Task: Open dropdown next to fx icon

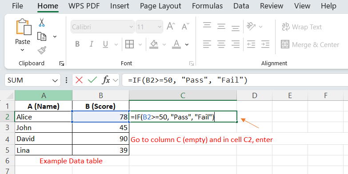Action: tap(116, 80)
